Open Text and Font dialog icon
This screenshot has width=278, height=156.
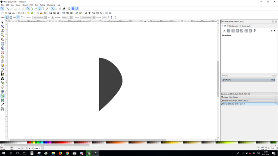tap(90, 13)
